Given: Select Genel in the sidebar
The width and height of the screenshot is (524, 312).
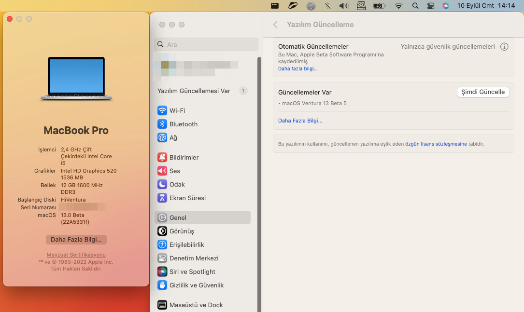Looking at the screenshot, I should 202,217.
